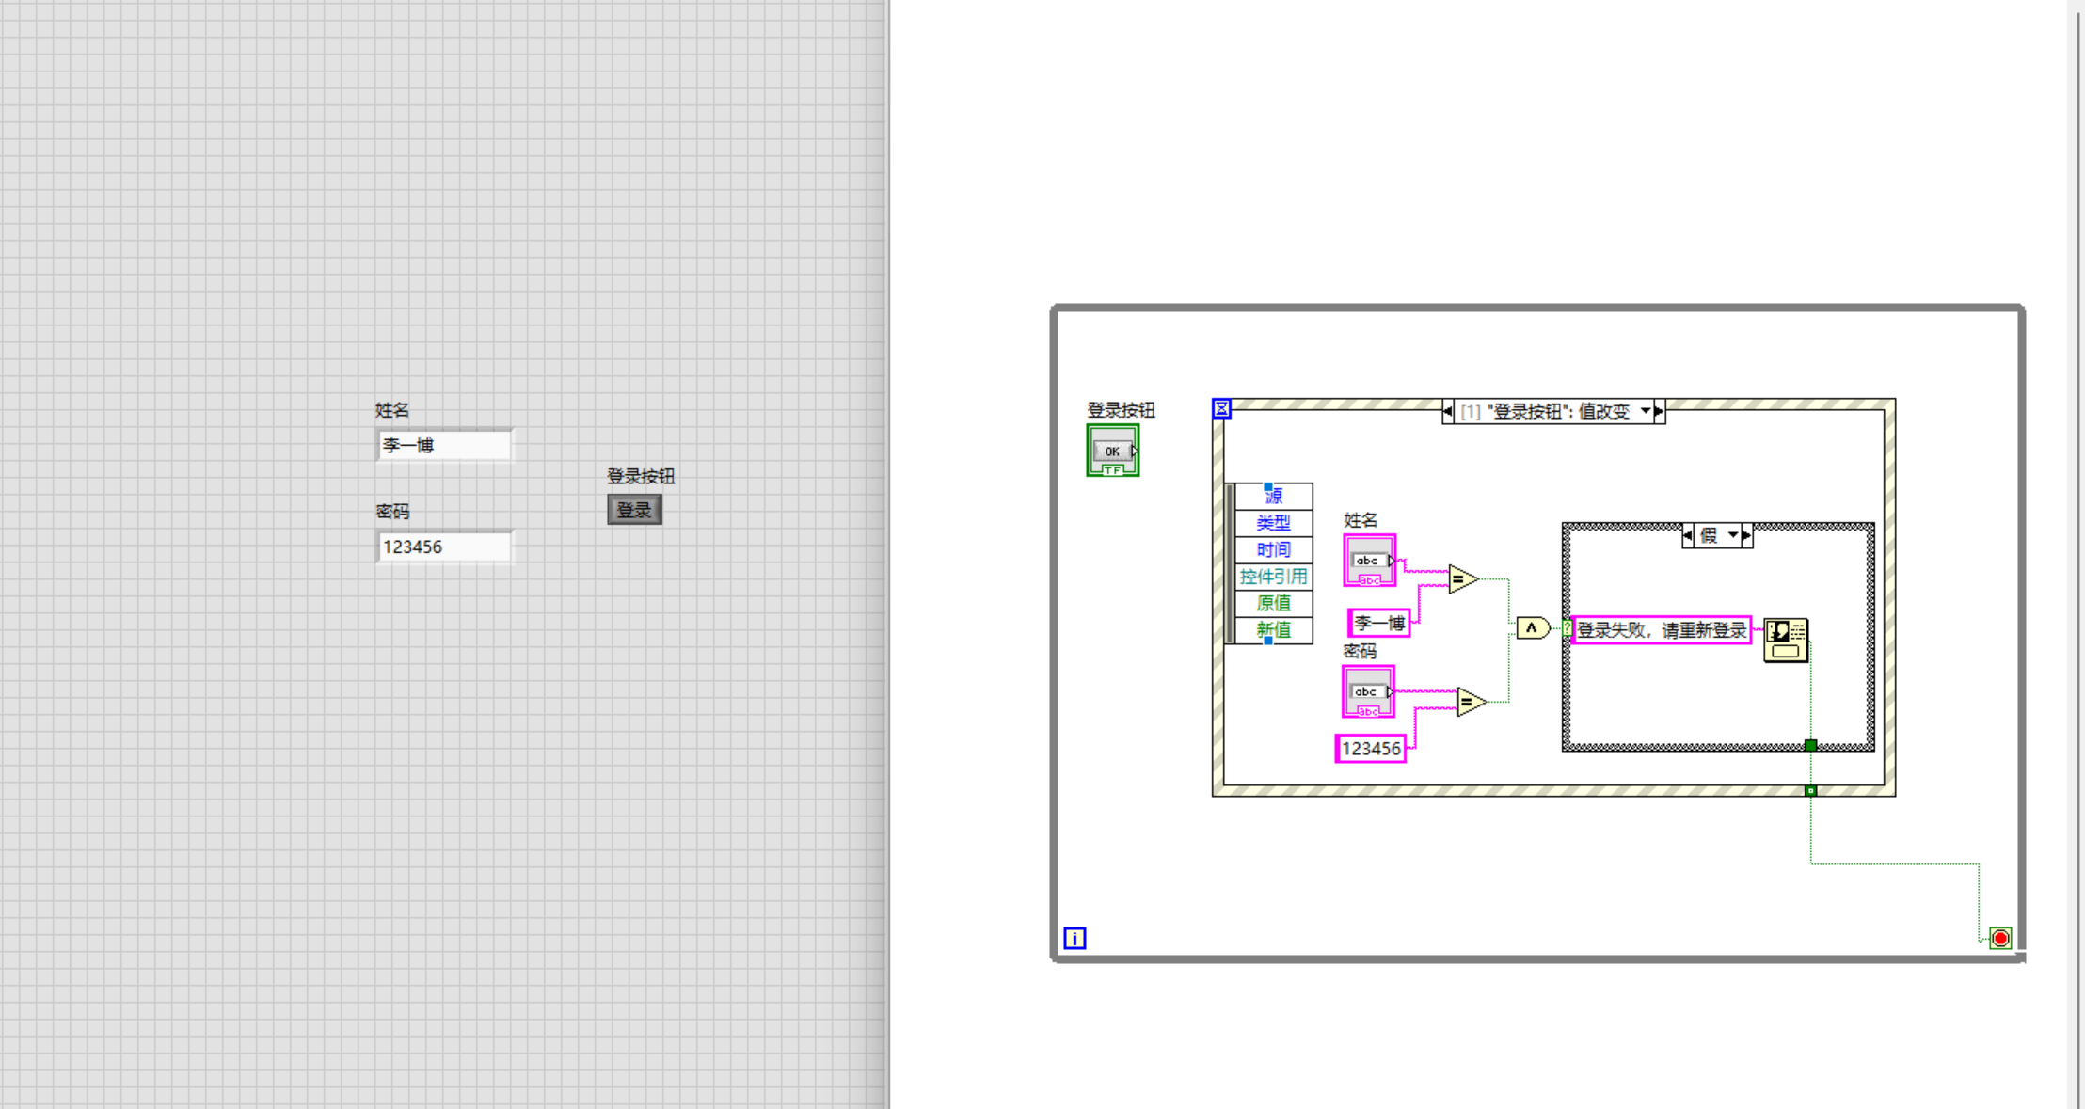Click the 登录按钮 Boolean terminal on block diagram

pos(1112,451)
